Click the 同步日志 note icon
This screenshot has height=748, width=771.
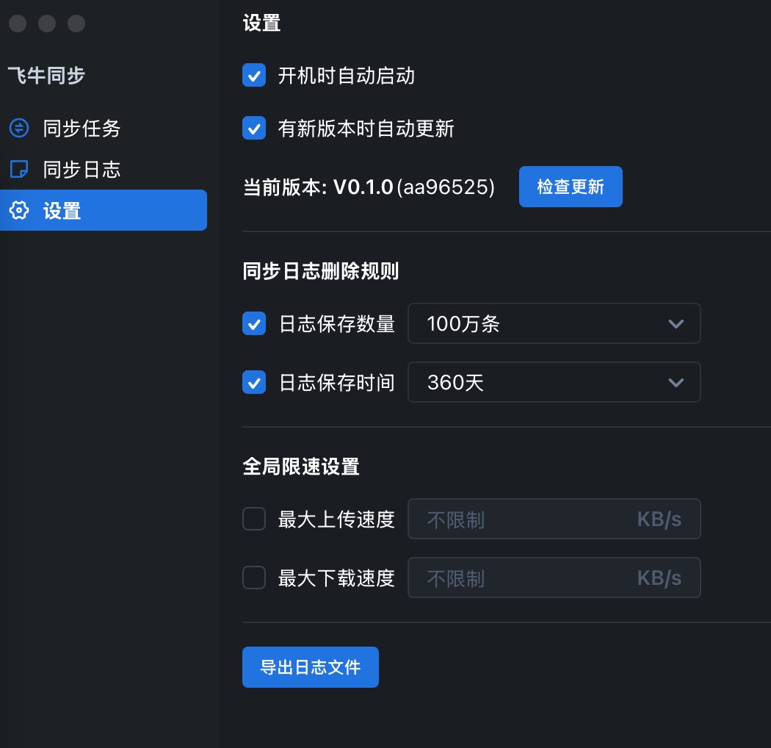(x=18, y=170)
